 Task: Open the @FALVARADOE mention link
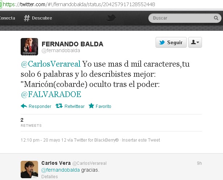(51, 94)
